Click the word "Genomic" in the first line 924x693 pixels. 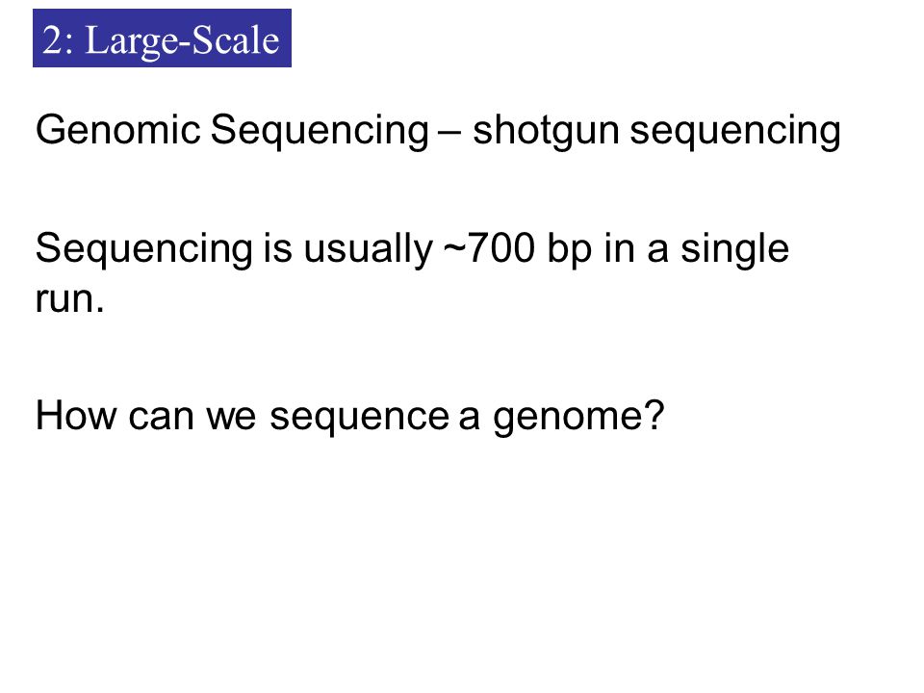pyautogui.click(x=117, y=130)
